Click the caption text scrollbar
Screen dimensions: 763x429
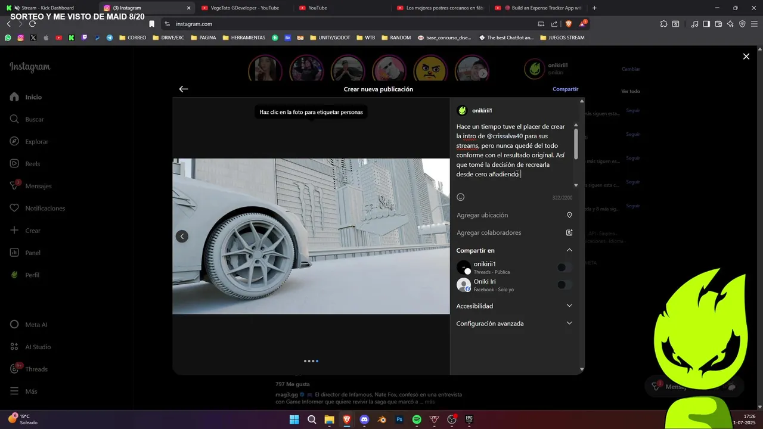[576, 144]
